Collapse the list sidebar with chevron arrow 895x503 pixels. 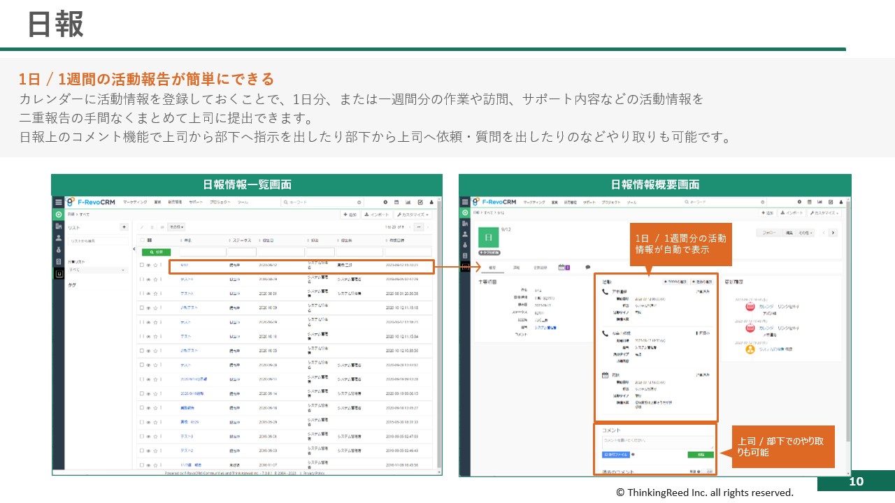pyautogui.click(x=134, y=249)
